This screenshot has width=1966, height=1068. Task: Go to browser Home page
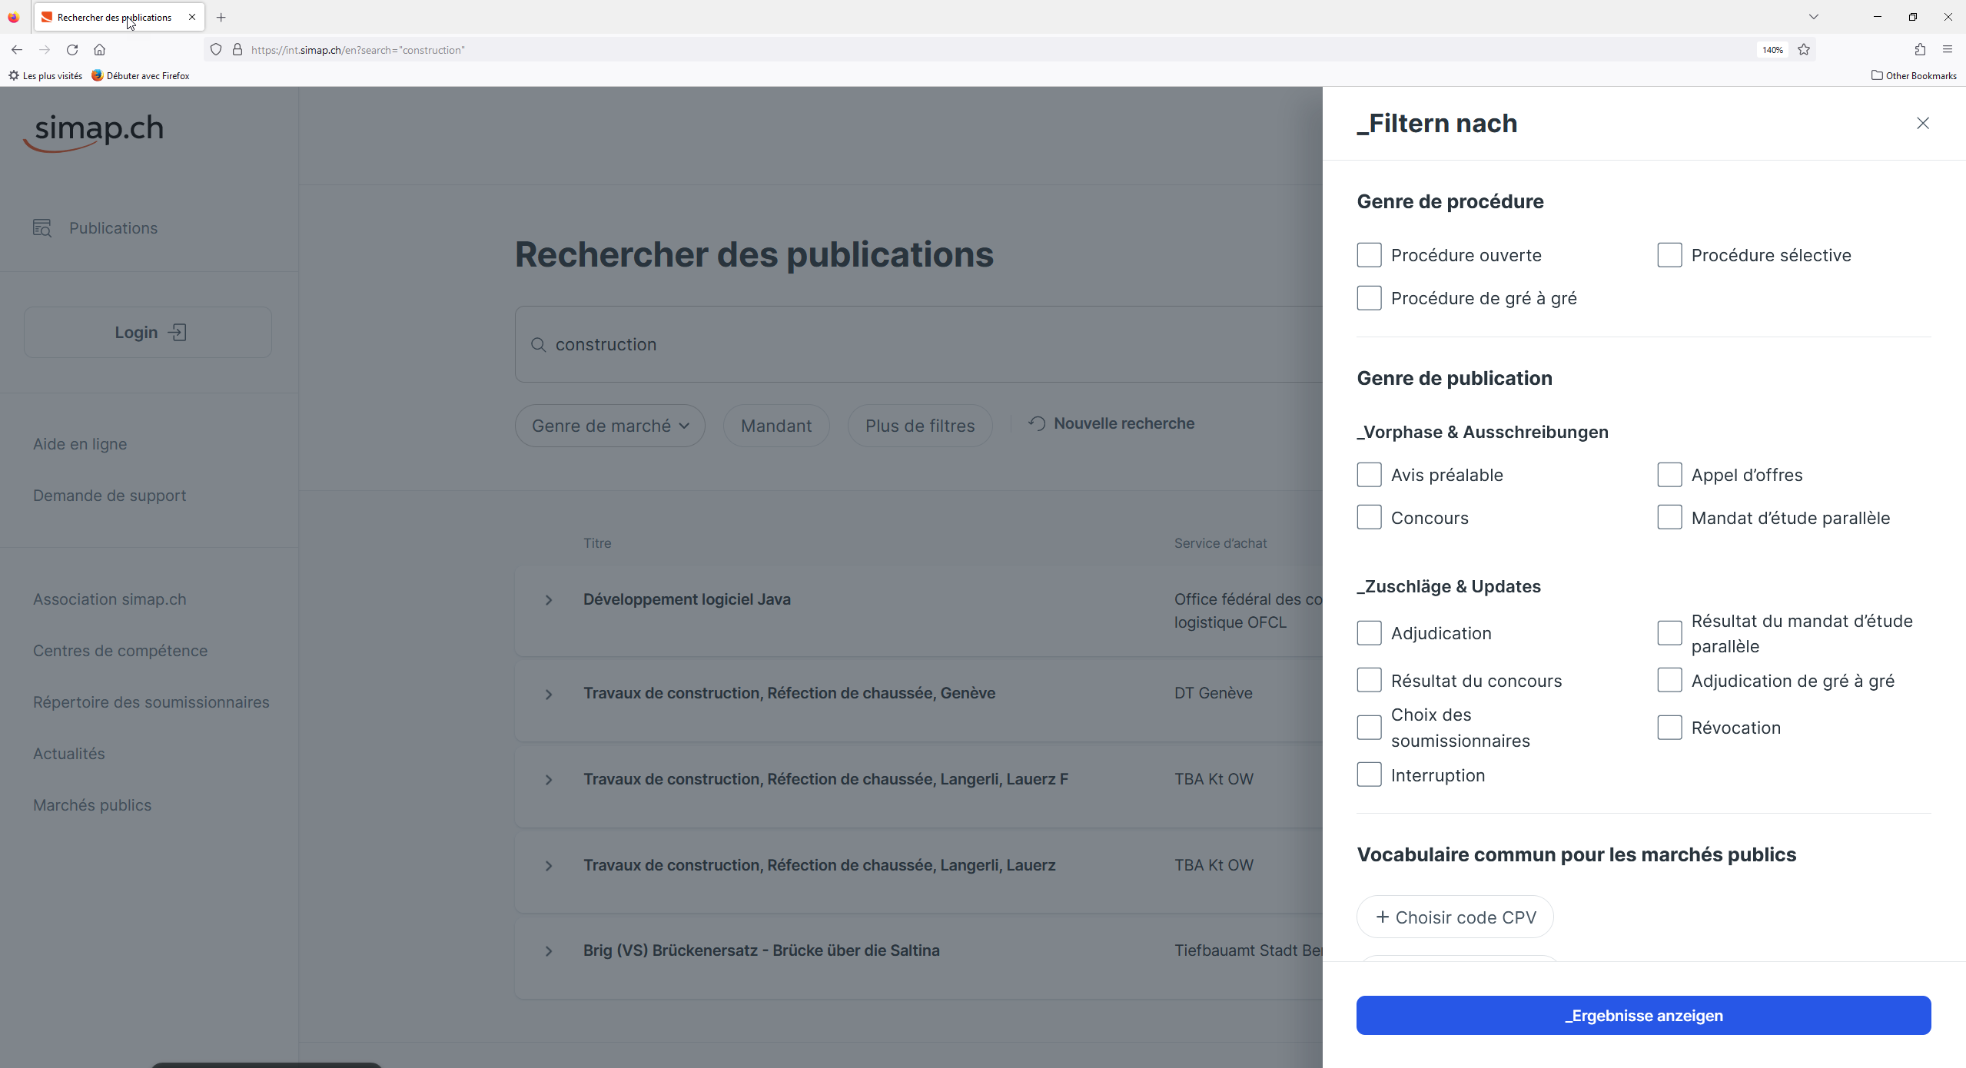tap(100, 50)
